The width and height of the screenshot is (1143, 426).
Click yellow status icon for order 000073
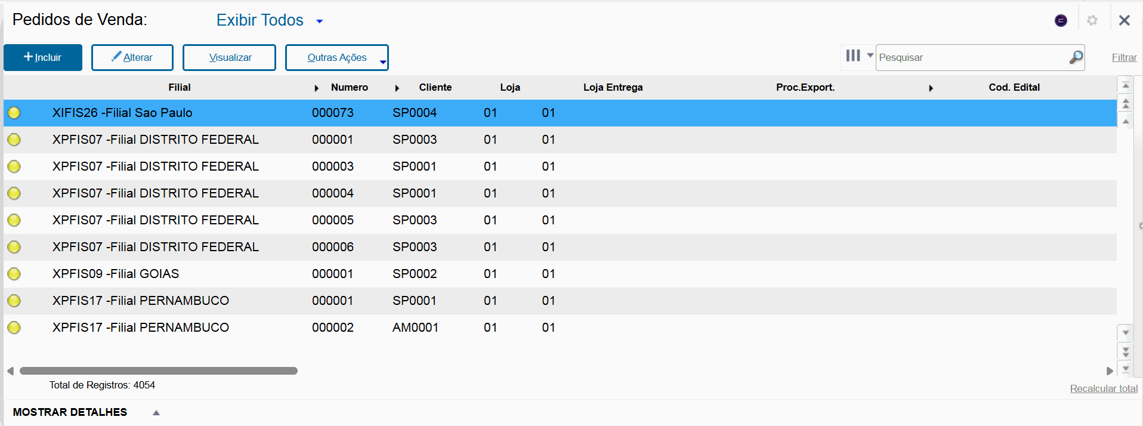[14, 113]
